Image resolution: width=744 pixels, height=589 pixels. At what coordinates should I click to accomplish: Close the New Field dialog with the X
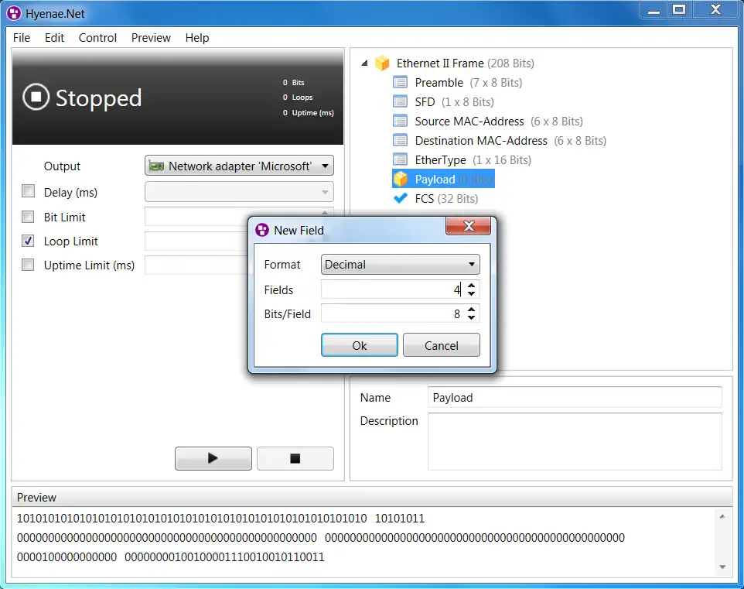pyautogui.click(x=468, y=226)
